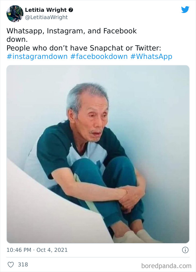Click the like count showing 318
The image size is (196, 272).
click(23, 264)
